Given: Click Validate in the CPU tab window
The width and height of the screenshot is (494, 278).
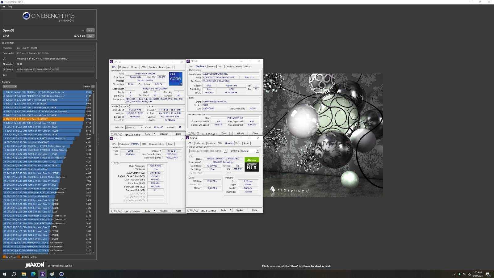Looking at the screenshot, I should tap(164, 134).
